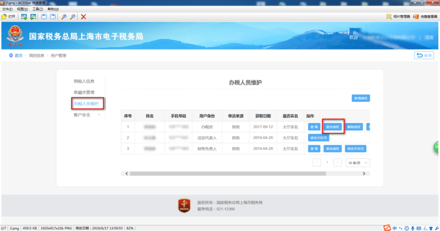The width and height of the screenshot is (440, 231).
Task: Click 更改授权 in row 1
Action: 332,127
